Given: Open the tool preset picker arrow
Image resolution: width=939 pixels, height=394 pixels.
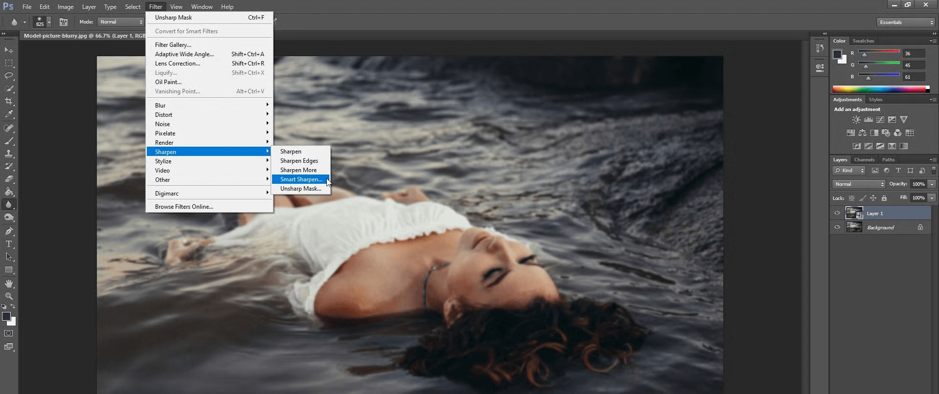Looking at the screenshot, I should [x=24, y=22].
